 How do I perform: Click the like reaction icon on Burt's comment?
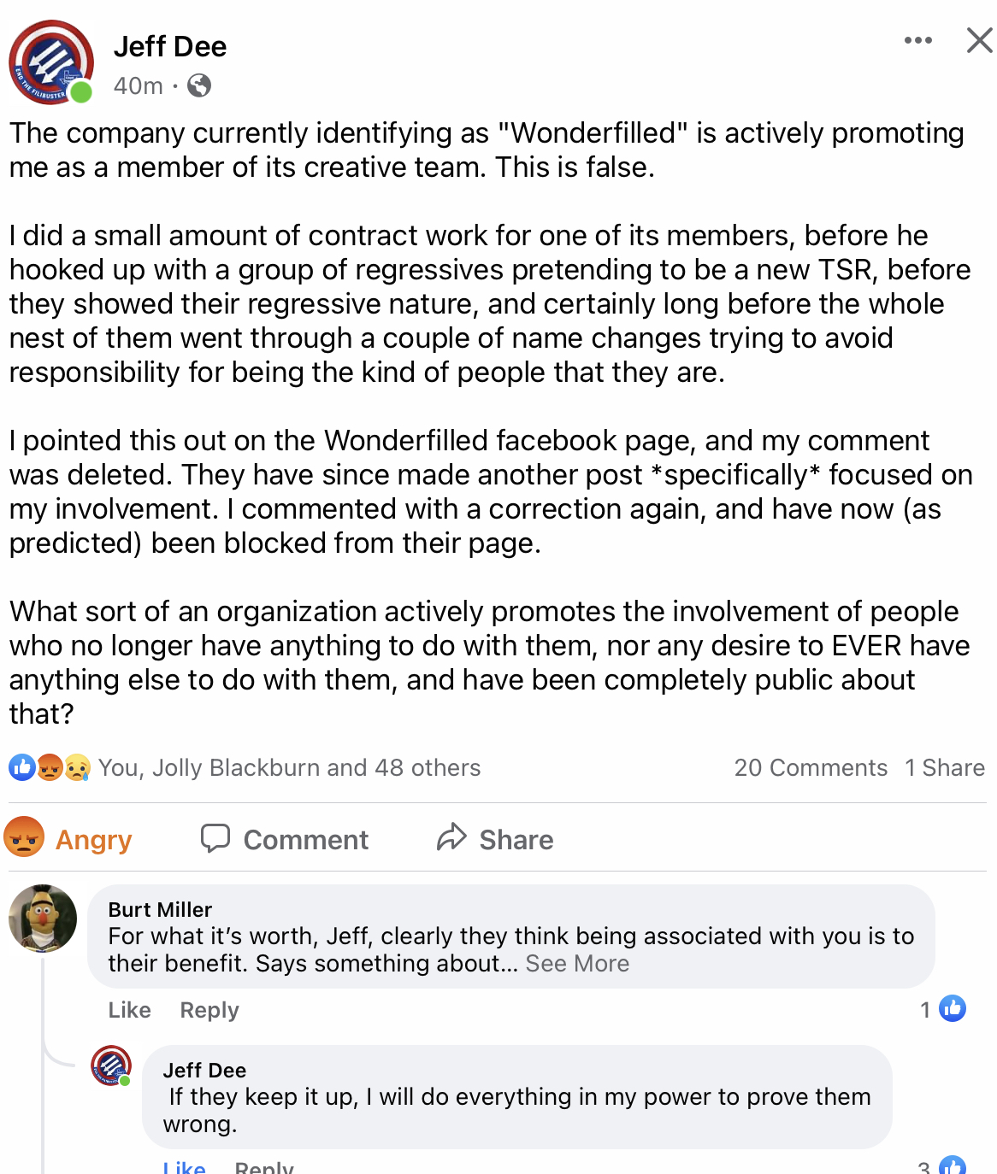point(952,1009)
